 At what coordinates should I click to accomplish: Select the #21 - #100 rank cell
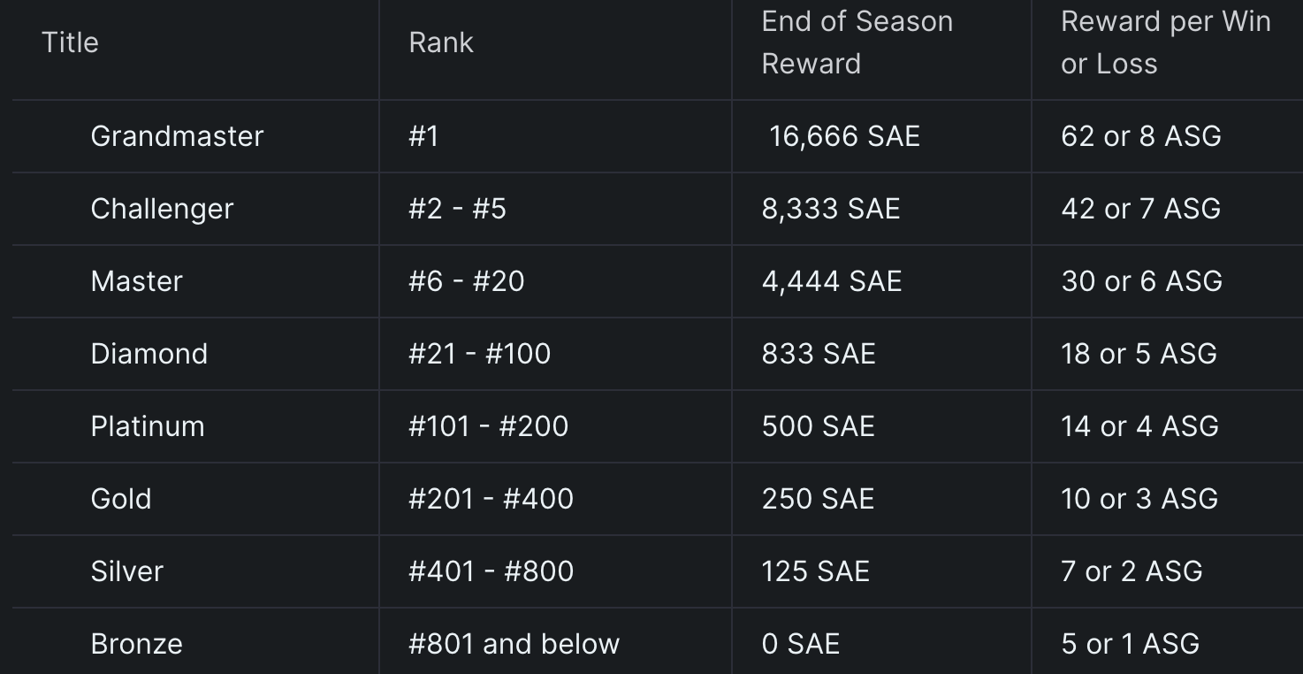click(x=479, y=354)
